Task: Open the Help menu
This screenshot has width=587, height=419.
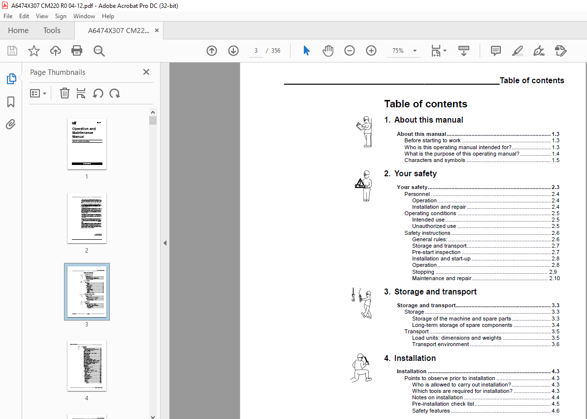Action: coord(108,16)
